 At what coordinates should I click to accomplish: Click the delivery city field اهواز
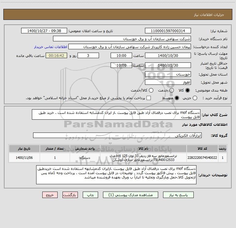[168, 82]
